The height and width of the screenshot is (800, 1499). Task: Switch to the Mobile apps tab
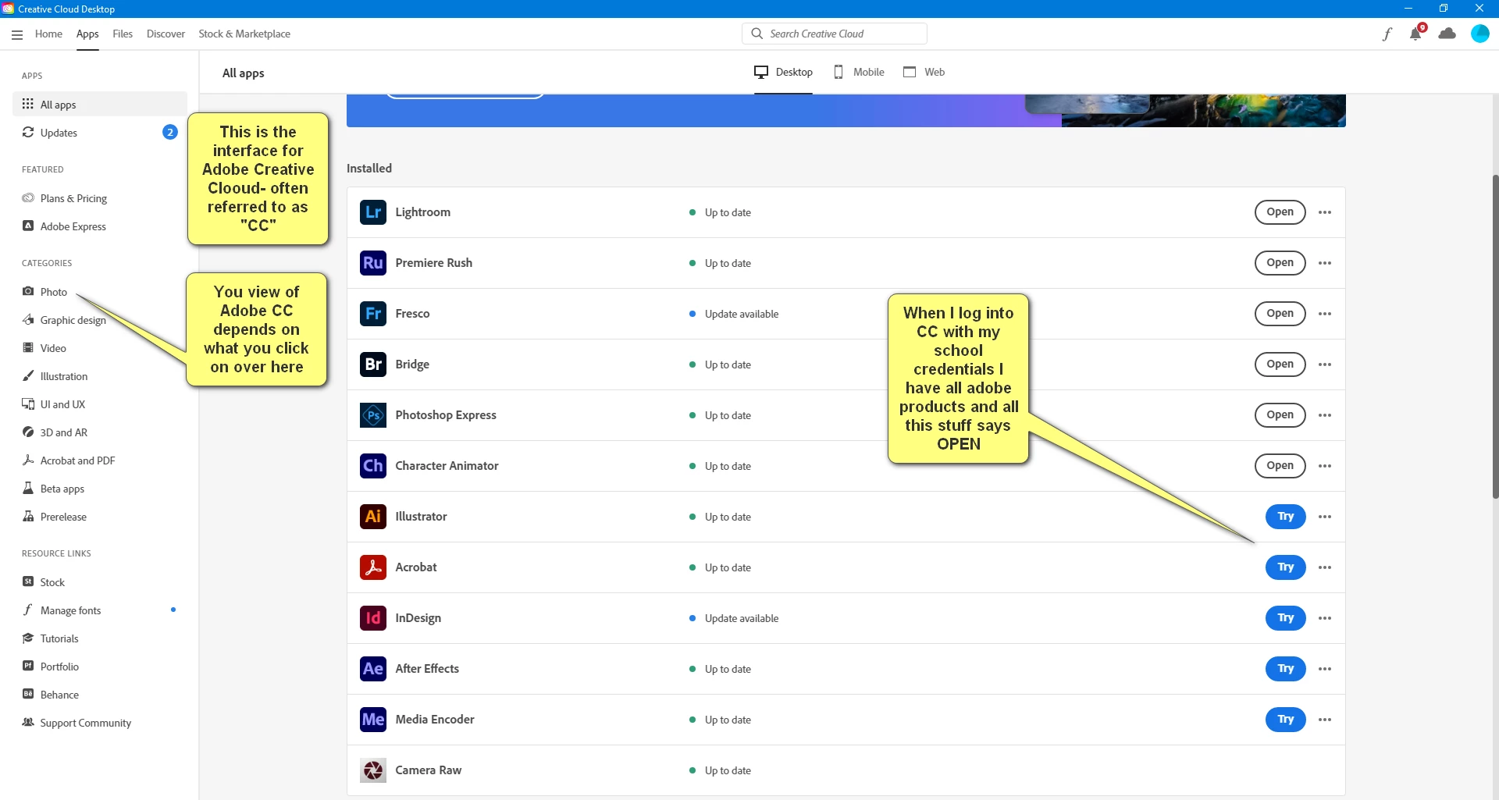pyautogui.click(x=859, y=72)
